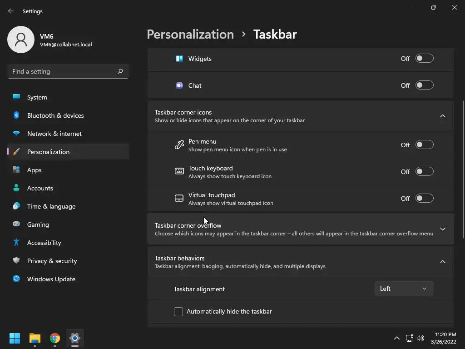Expand the Taskbar corner overflow section
Image resolution: width=465 pixels, height=349 pixels.
(443, 229)
